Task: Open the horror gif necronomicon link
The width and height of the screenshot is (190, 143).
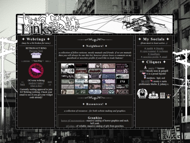Action: pos(73,121)
